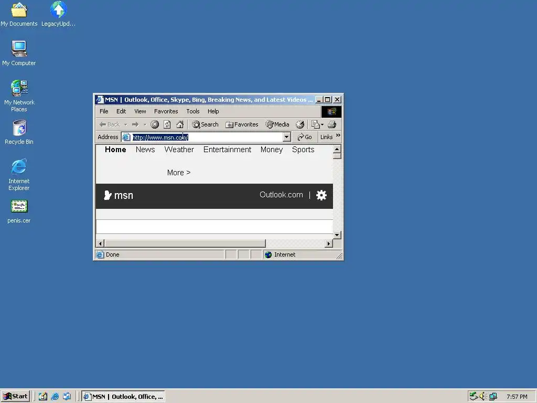537x403 pixels.
Task: Open the Mail button dropdown arrow
Action: [x=323, y=124]
